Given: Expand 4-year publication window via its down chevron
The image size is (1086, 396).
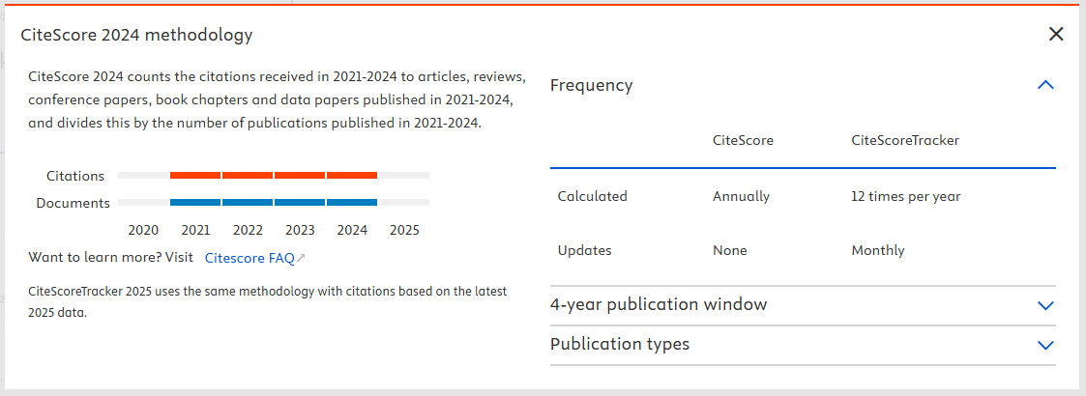Looking at the screenshot, I should tap(1044, 305).
